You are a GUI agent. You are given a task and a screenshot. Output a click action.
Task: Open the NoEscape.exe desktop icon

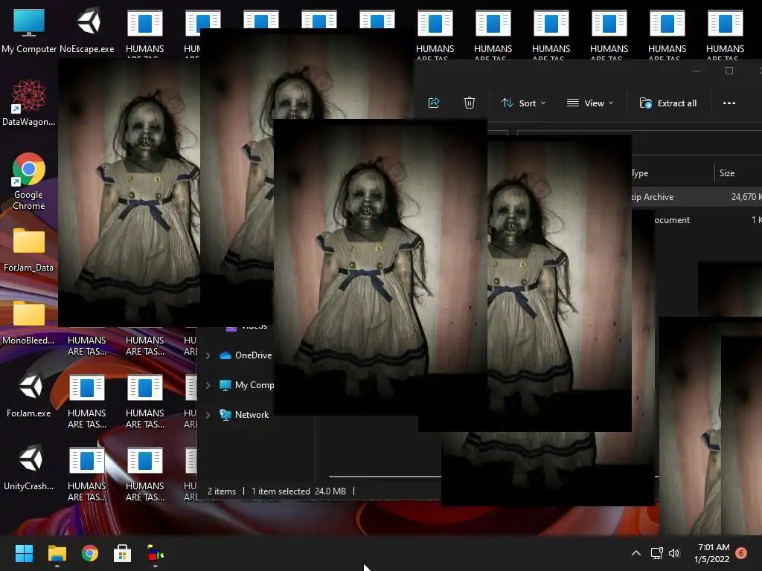tap(87, 31)
